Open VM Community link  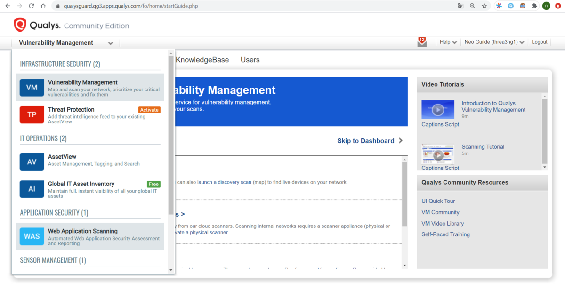point(440,212)
